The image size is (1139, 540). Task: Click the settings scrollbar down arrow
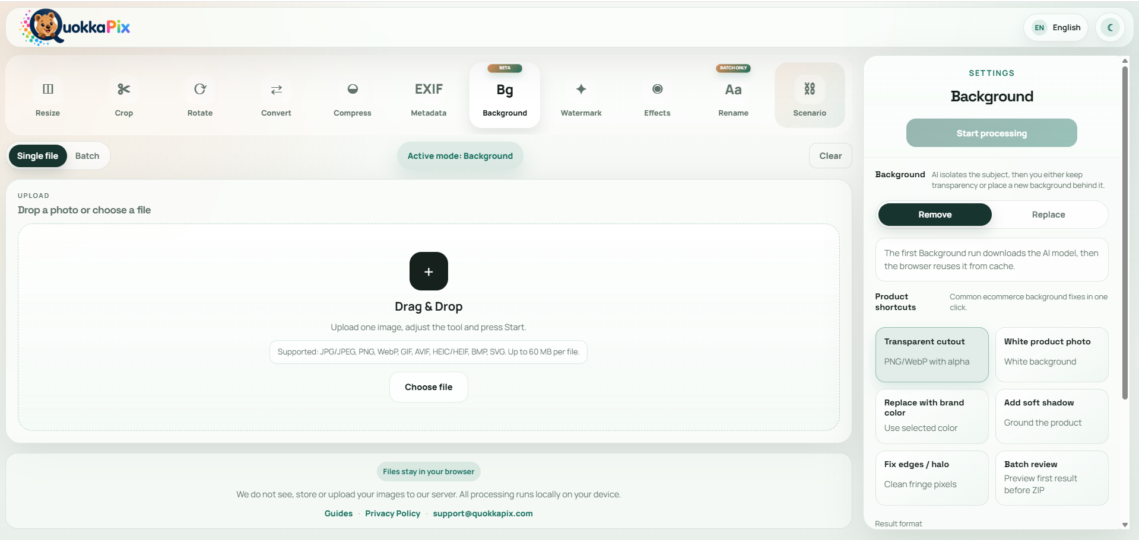(1125, 525)
